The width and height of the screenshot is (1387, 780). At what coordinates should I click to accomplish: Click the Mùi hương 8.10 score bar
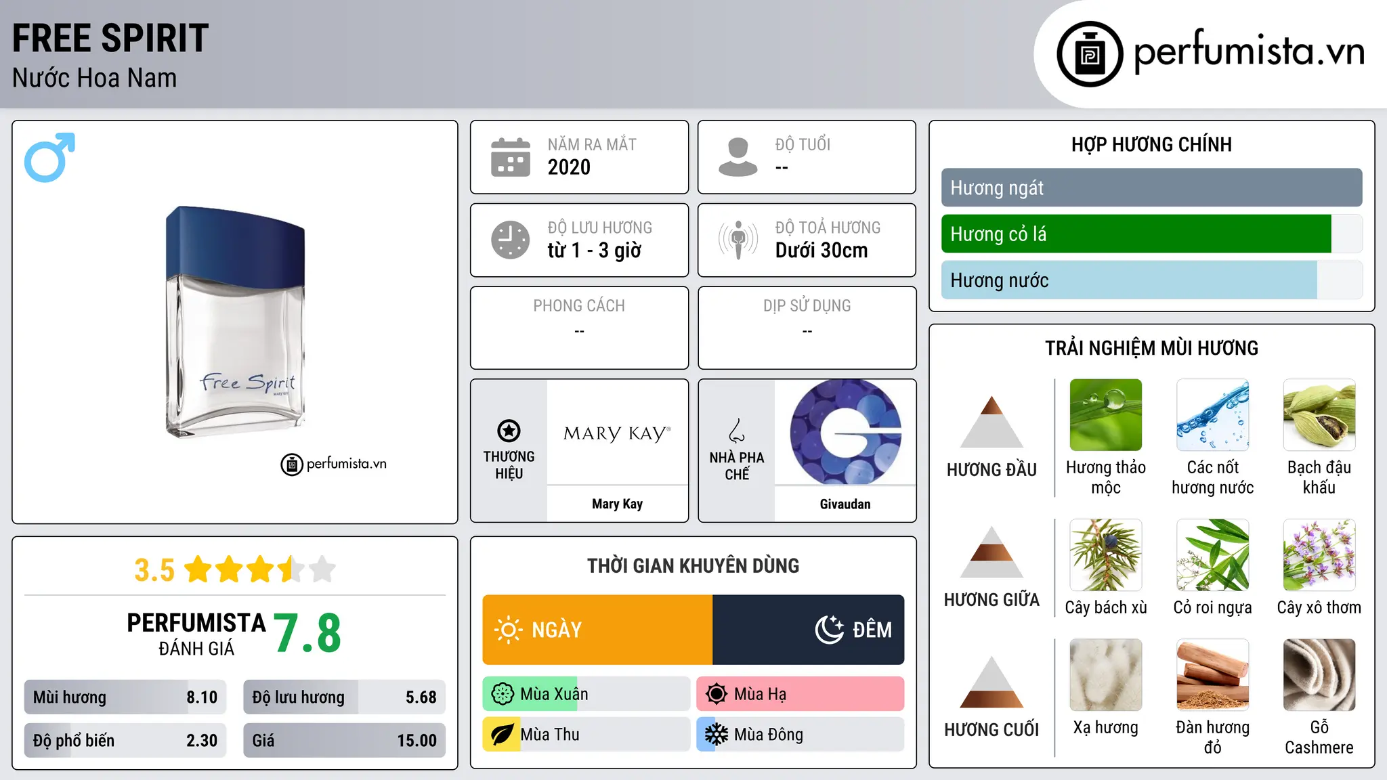(x=125, y=697)
